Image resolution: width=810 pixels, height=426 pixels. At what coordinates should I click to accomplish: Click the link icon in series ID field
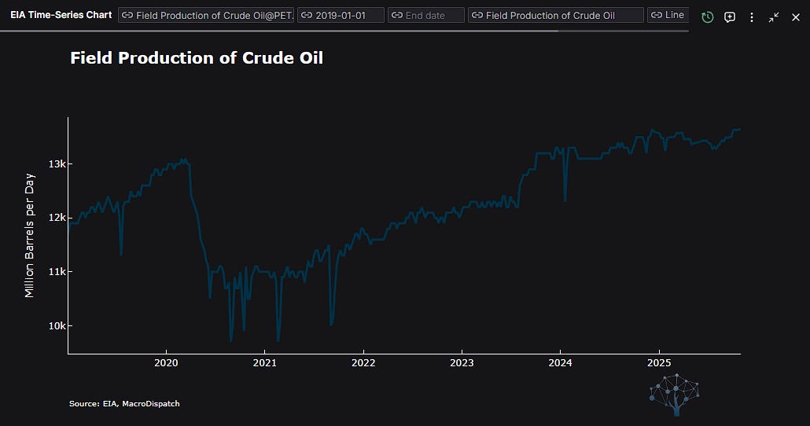(127, 16)
